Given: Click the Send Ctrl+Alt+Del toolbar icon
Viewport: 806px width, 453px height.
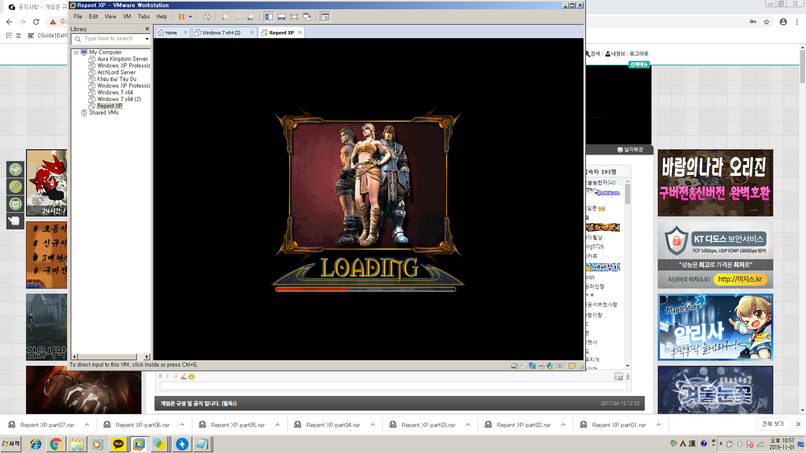Looking at the screenshot, I should (207, 17).
